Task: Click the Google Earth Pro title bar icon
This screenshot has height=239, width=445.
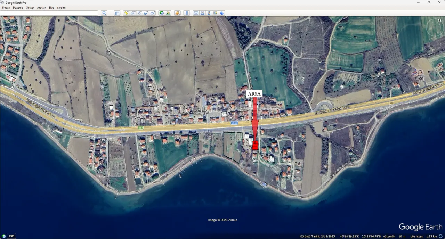Action: (3, 2)
